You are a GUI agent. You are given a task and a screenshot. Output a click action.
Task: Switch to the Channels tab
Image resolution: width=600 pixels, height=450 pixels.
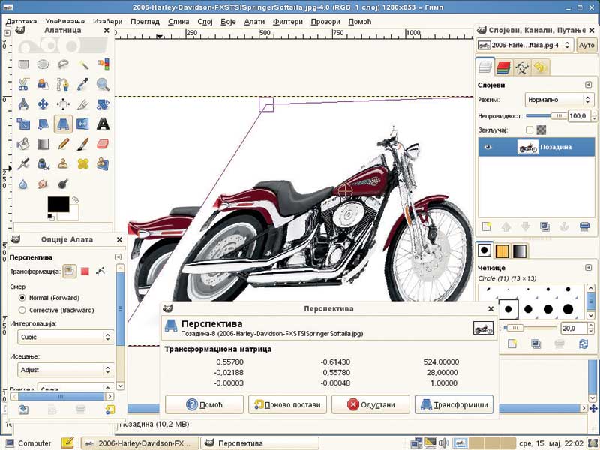[503, 67]
